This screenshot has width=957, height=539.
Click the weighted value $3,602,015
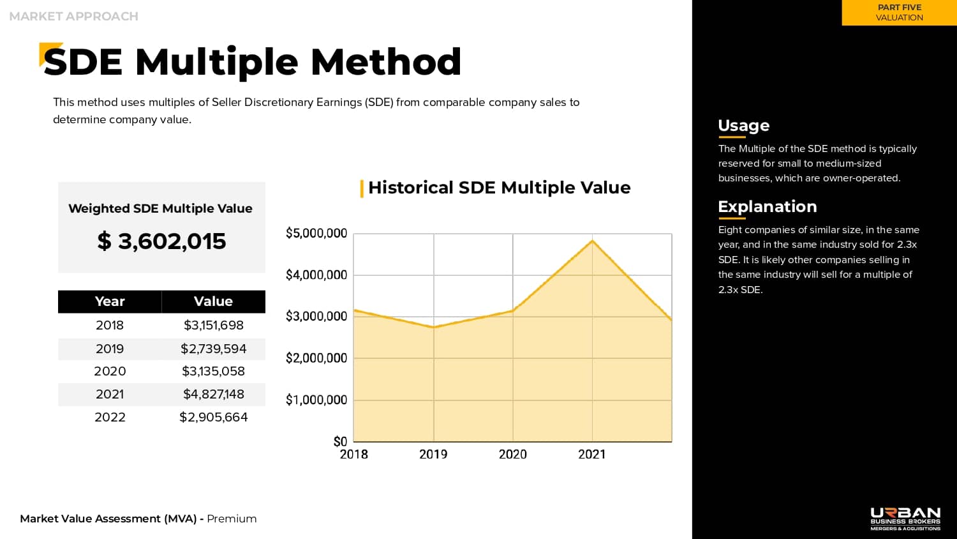click(161, 241)
